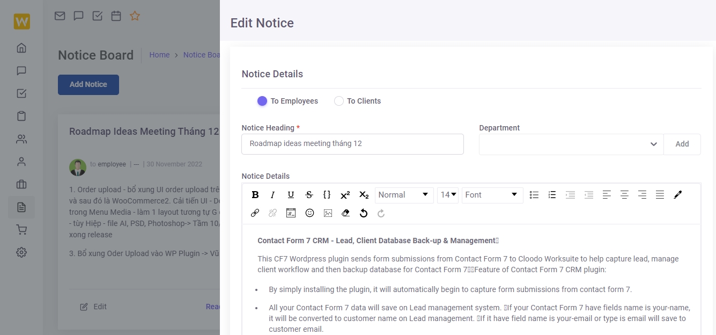Image resolution: width=716 pixels, height=335 pixels.
Task: Open settings gear in sidebar
Action: coord(21,252)
